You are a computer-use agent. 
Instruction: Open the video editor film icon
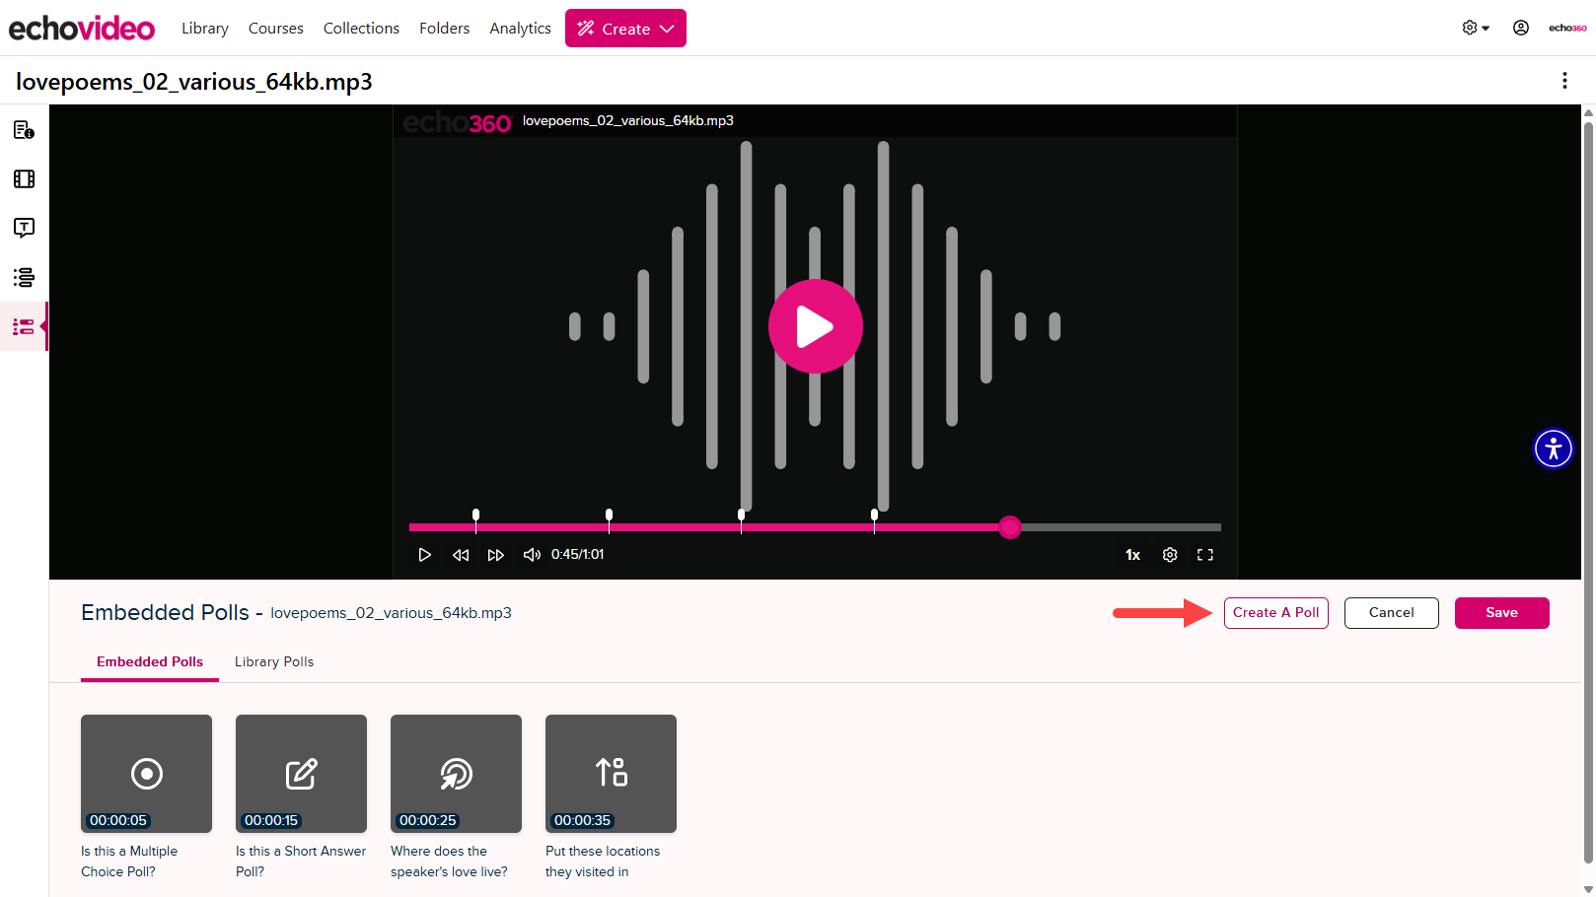point(24,179)
